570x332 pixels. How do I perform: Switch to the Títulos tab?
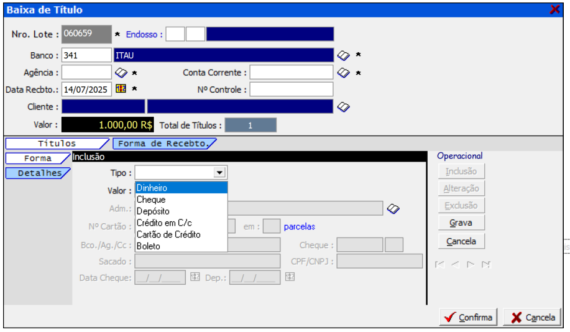click(x=57, y=144)
